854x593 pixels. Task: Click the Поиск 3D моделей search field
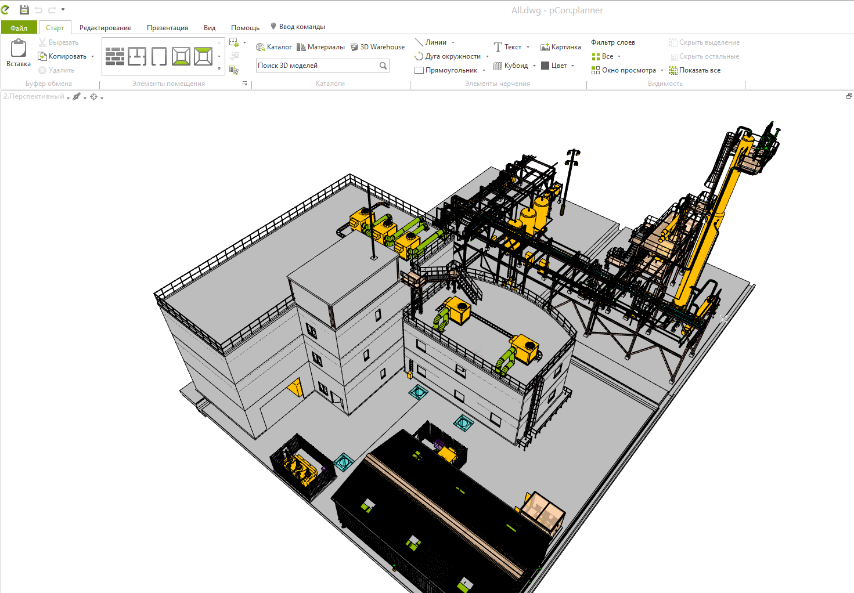[x=316, y=66]
